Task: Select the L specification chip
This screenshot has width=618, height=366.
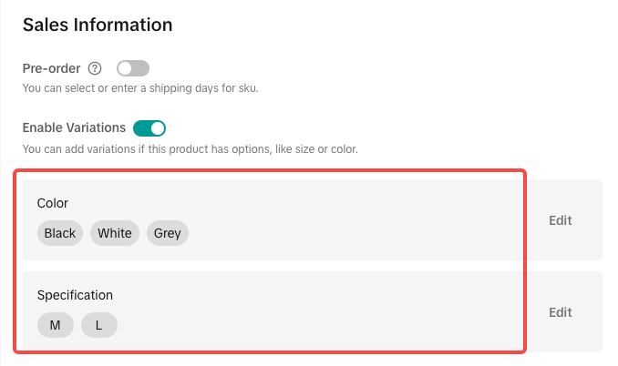Action: point(99,325)
